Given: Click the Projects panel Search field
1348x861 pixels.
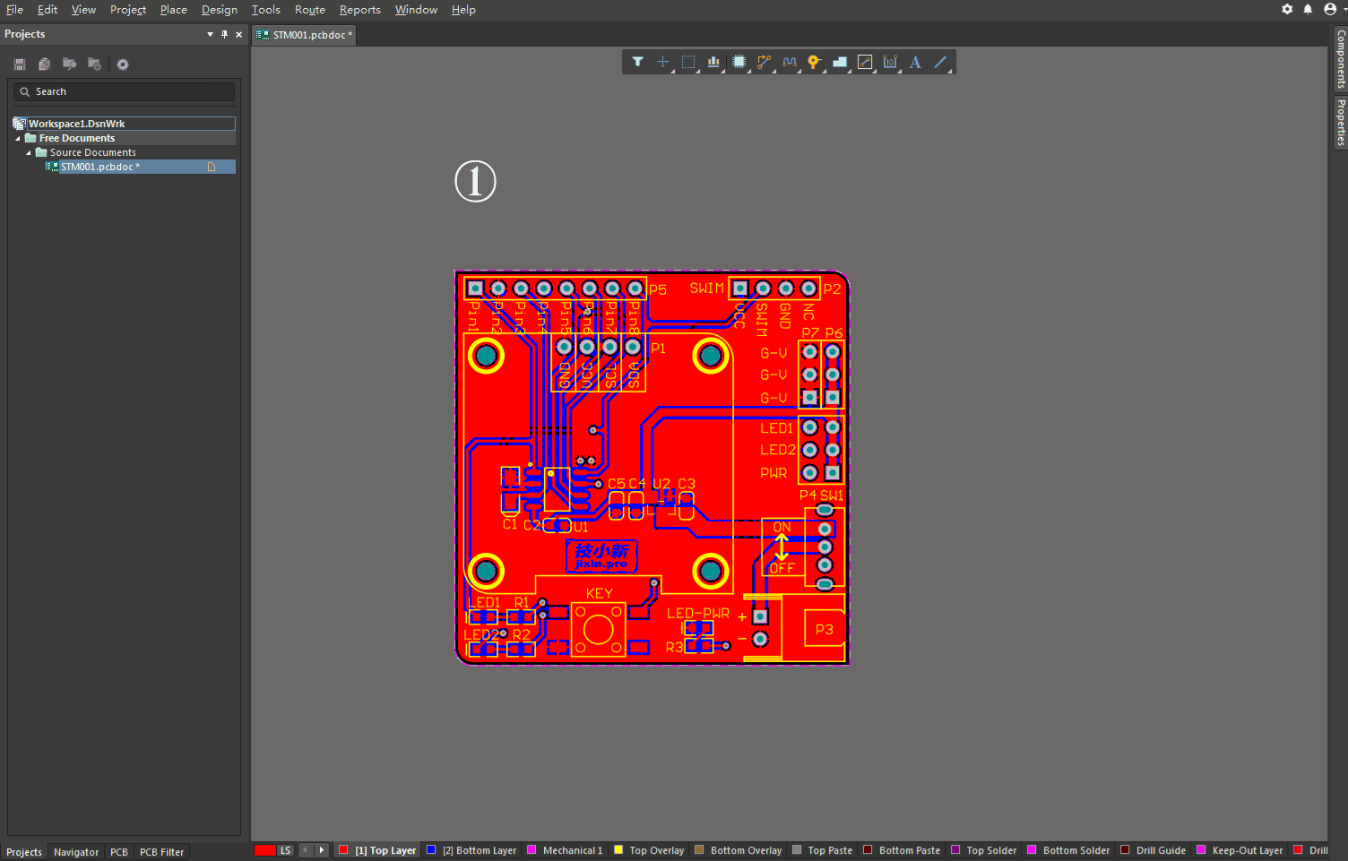Looking at the screenshot, I should click(124, 91).
